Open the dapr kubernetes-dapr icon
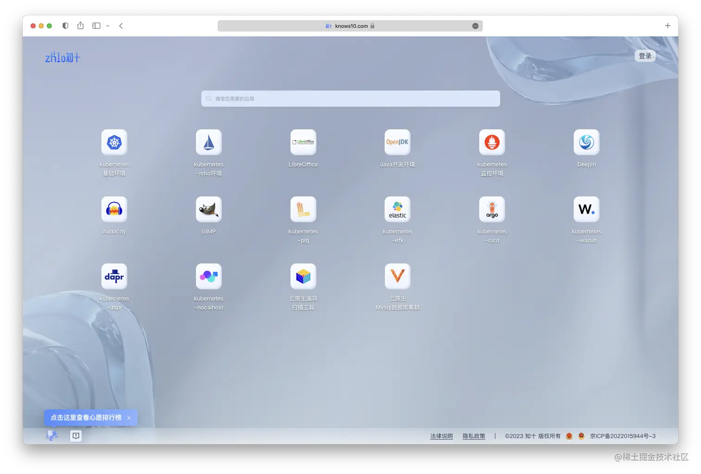This screenshot has width=701, height=474. (114, 276)
